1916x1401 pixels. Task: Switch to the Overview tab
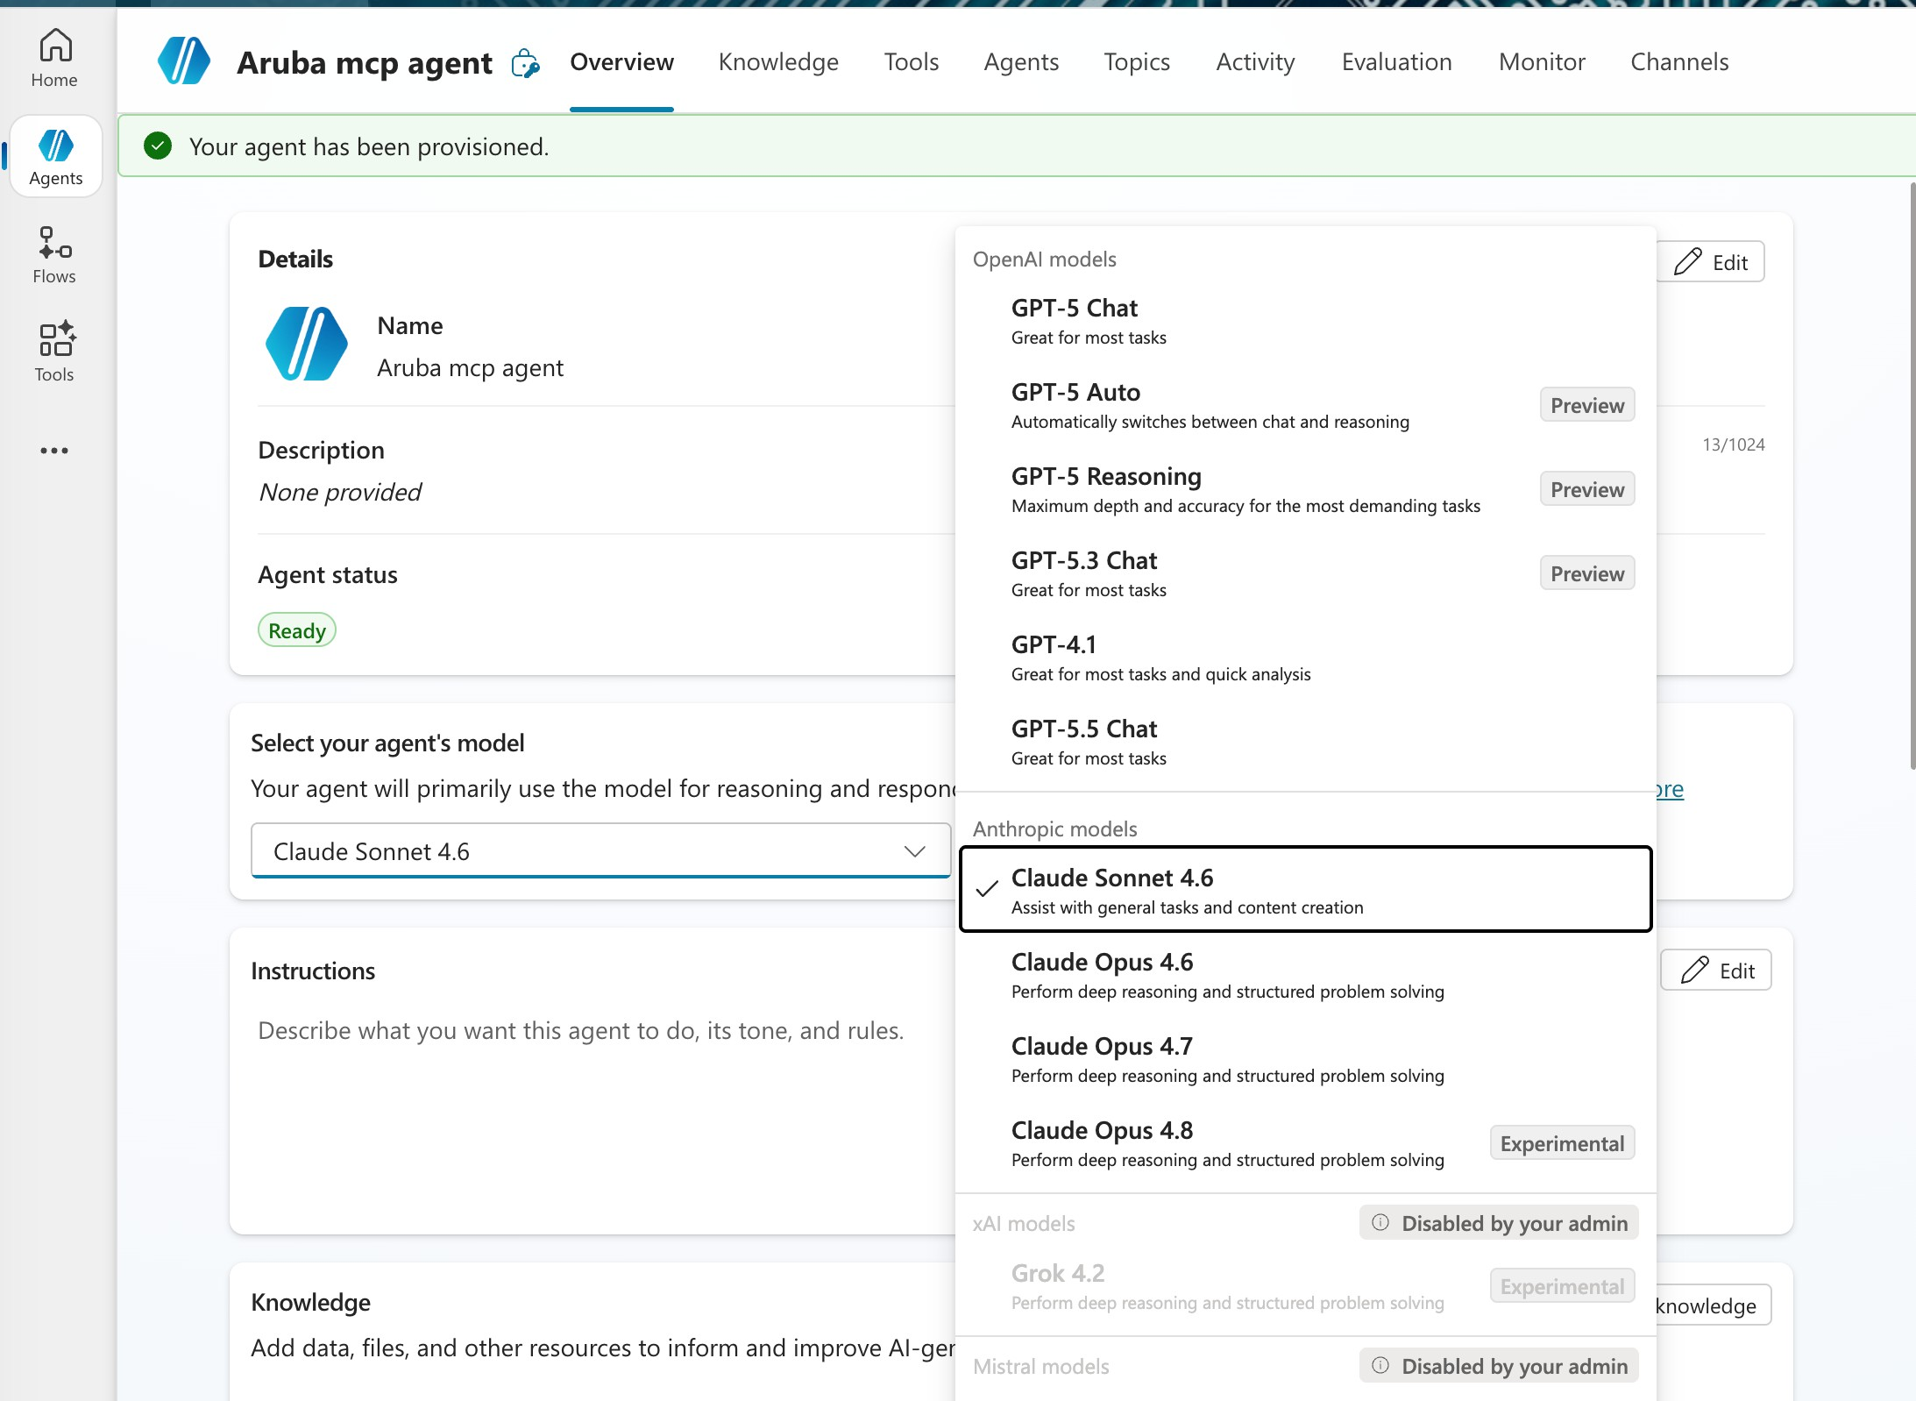click(x=621, y=61)
